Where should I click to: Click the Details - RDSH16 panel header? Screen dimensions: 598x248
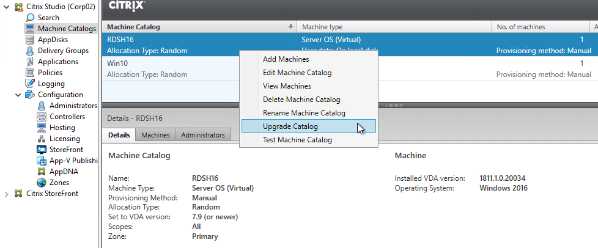tap(135, 119)
